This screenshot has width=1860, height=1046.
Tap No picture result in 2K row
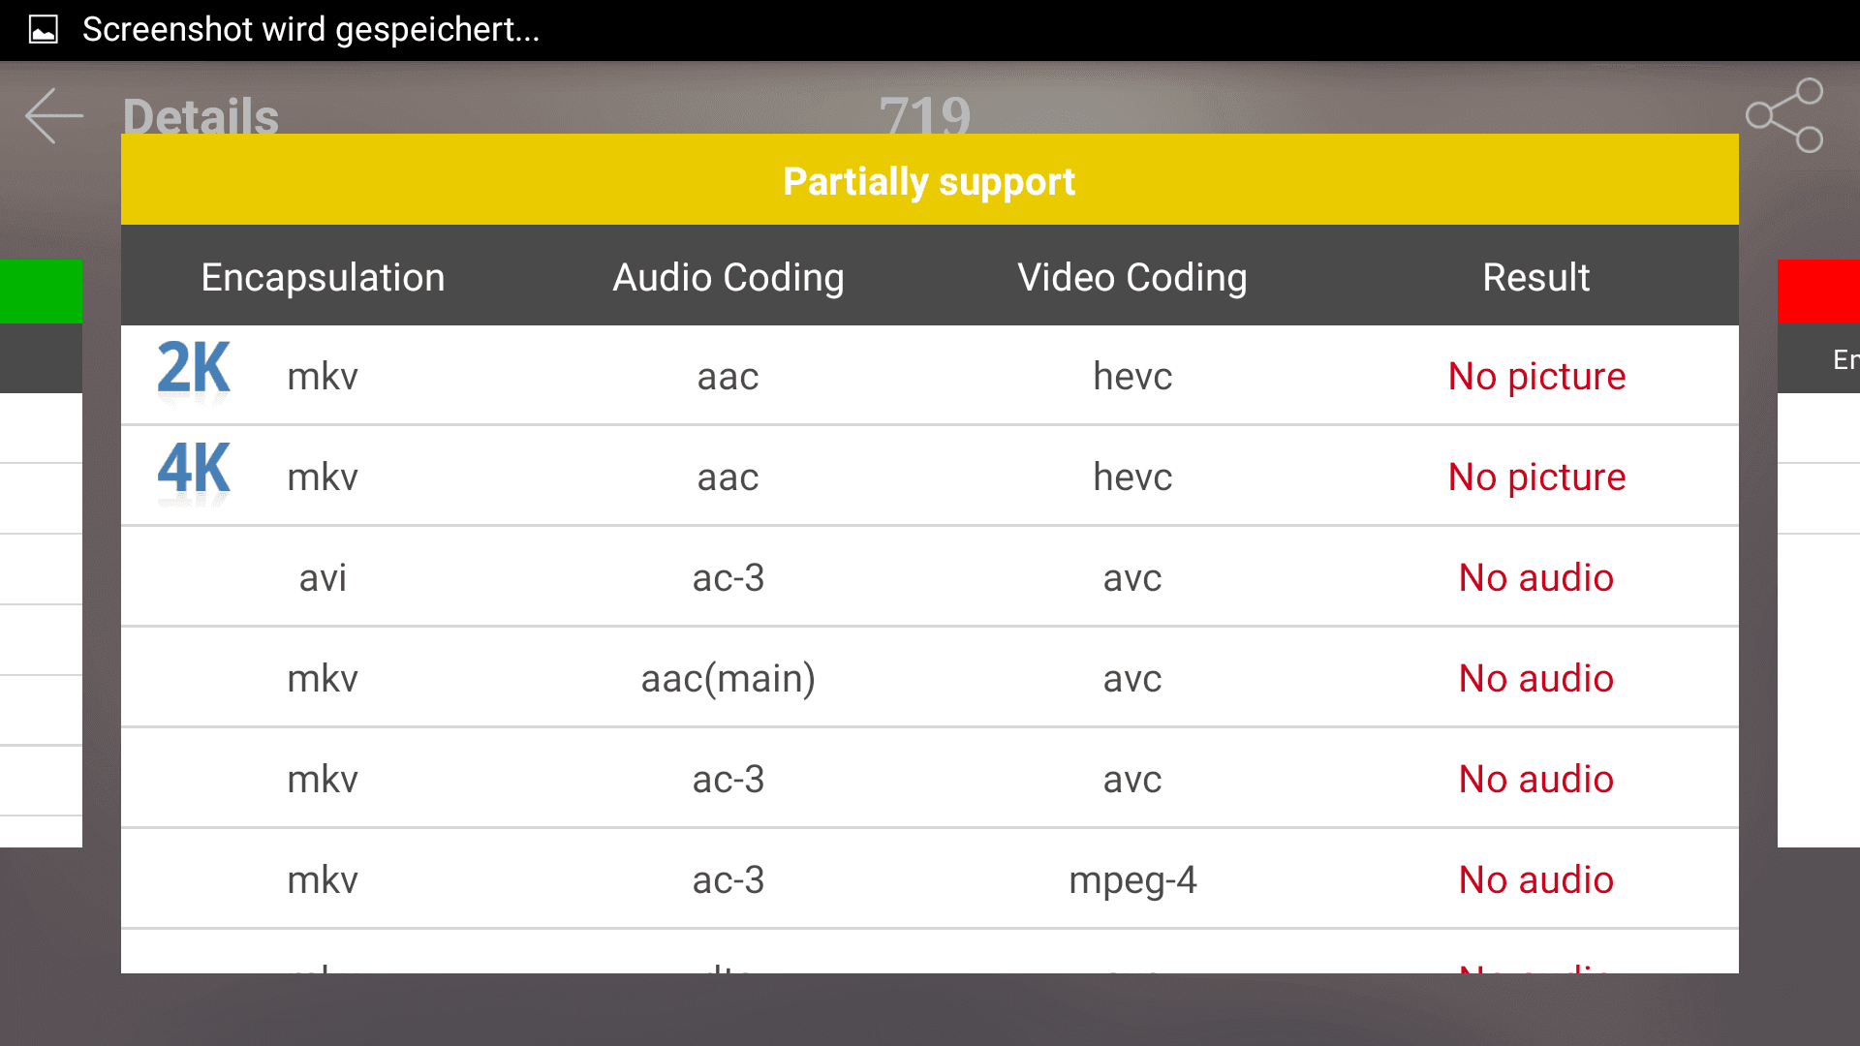1536,376
